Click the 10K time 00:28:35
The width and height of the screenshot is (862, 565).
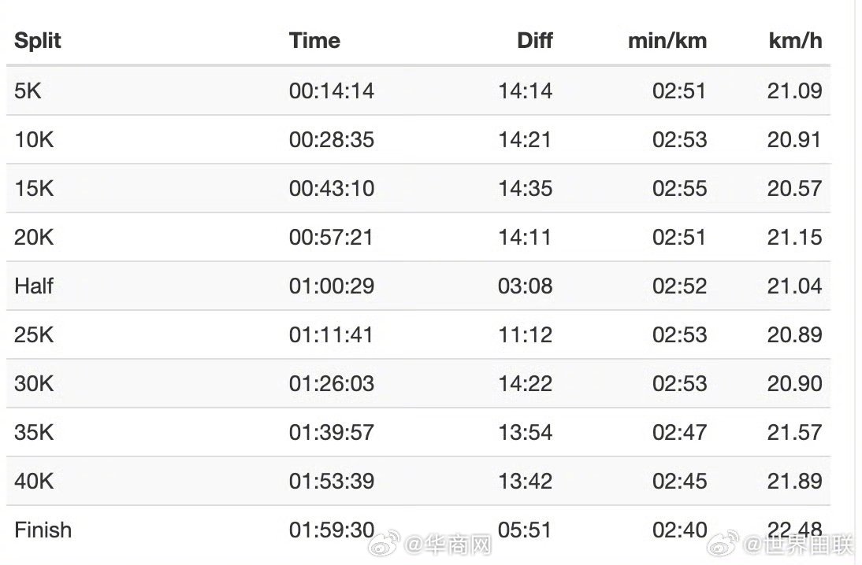[x=331, y=139]
